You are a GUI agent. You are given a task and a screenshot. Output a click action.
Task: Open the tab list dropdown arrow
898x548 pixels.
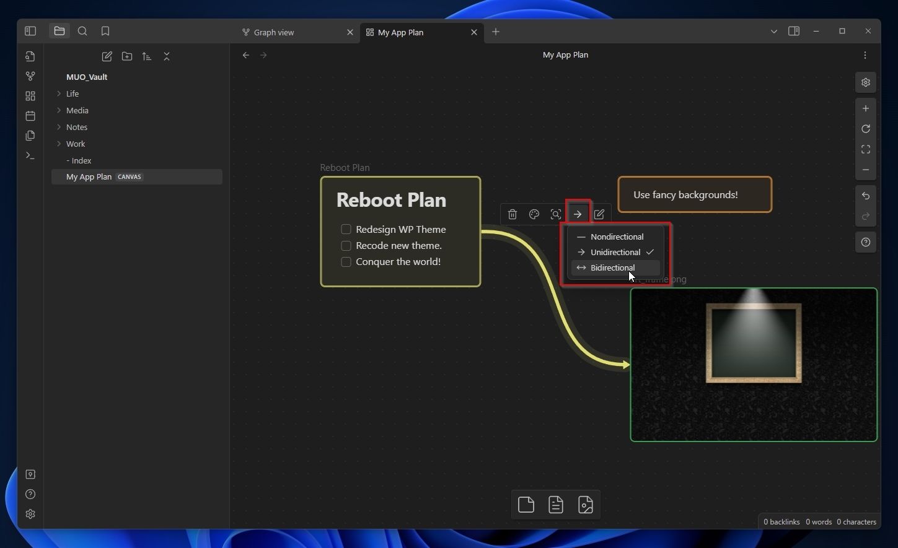[773, 32]
